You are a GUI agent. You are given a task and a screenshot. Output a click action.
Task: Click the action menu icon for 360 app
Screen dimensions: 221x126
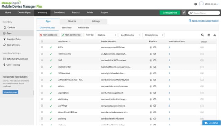(202, 60)
